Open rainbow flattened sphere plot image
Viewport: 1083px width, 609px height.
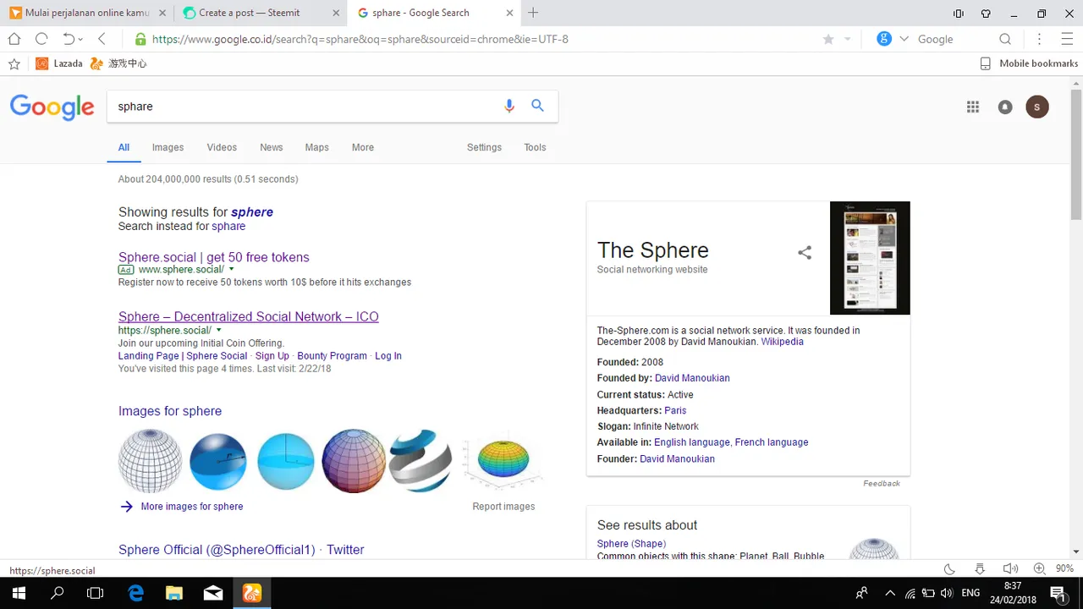coord(503,461)
